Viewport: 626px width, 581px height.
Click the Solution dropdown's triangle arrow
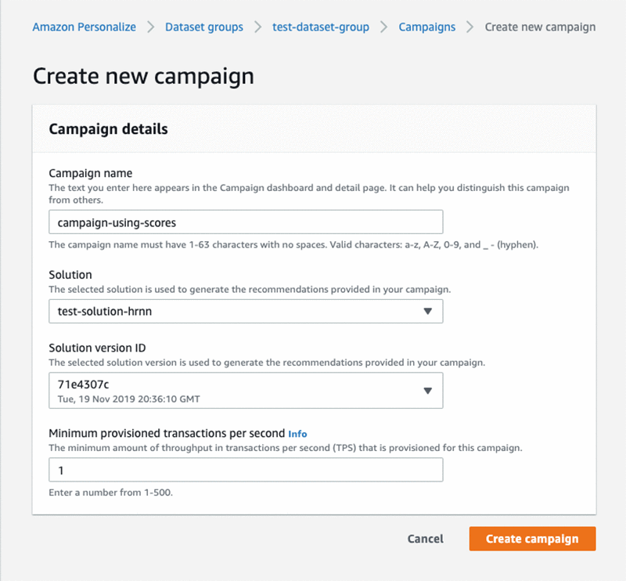click(x=427, y=312)
